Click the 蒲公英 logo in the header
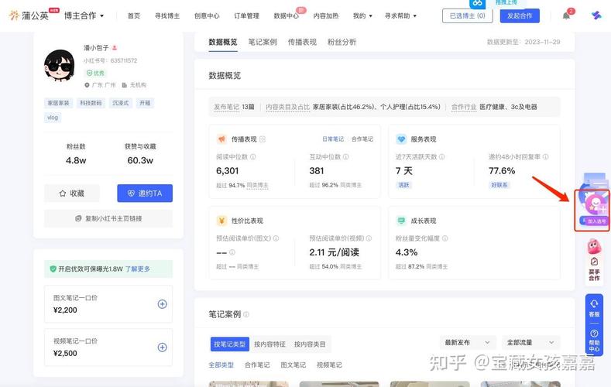Viewport: 611px width, 387px height. click(29, 15)
